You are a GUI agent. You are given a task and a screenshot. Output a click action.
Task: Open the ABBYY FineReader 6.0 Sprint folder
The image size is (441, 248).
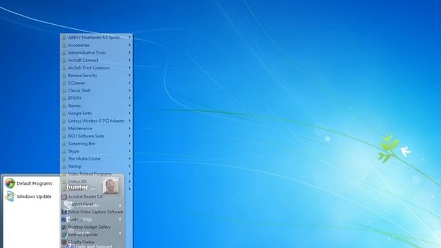[x=96, y=37]
